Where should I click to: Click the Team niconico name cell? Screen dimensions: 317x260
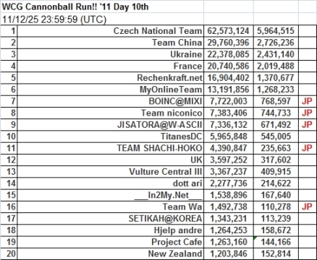tap(111, 113)
